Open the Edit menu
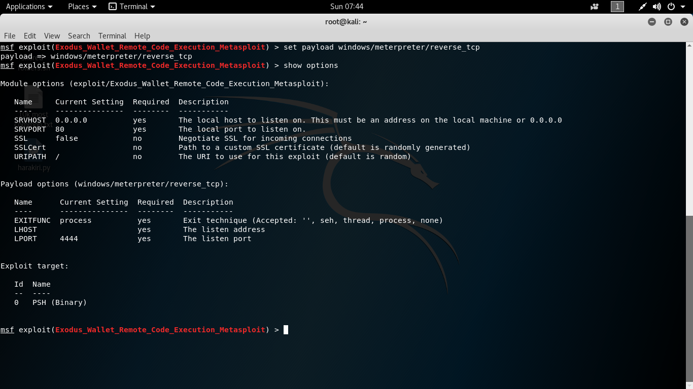The width and height of the screenshot is (693, 389). pos(30,36)
